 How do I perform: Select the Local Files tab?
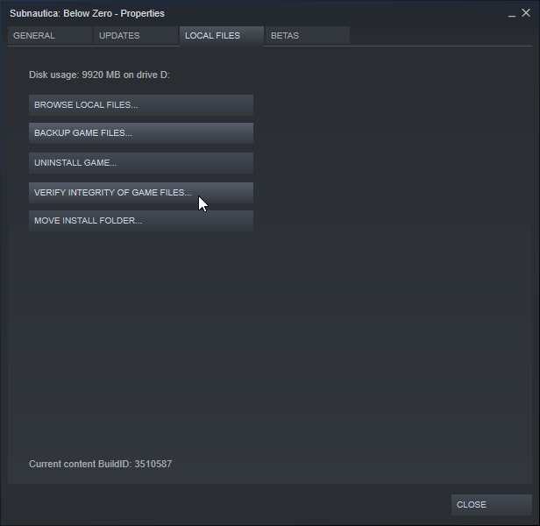pyautogui.click(x=222, y=35)
